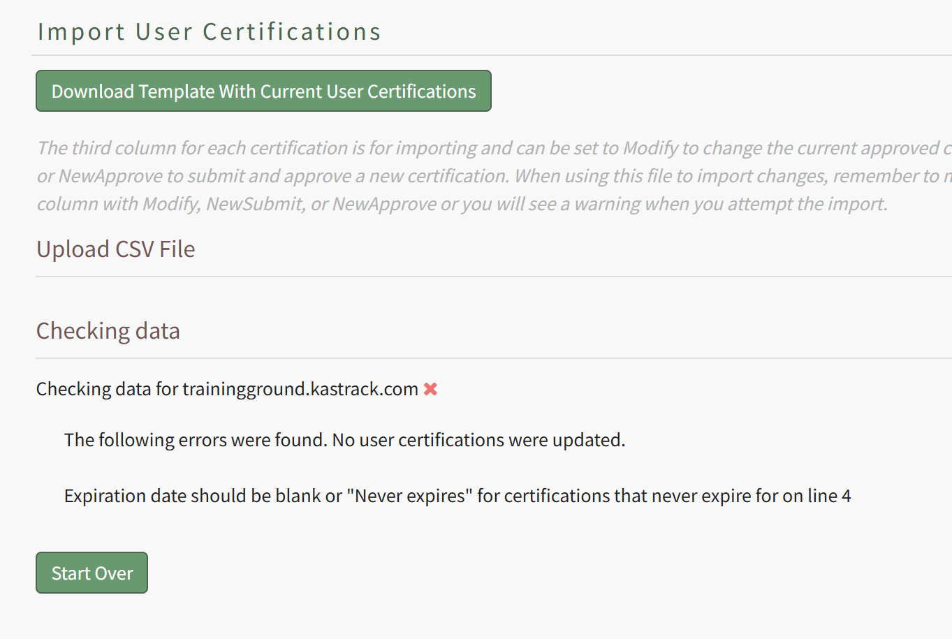This screenshot has height=639, width=952.
Task: Click italic line starting "The third column"
Action: 494,148
